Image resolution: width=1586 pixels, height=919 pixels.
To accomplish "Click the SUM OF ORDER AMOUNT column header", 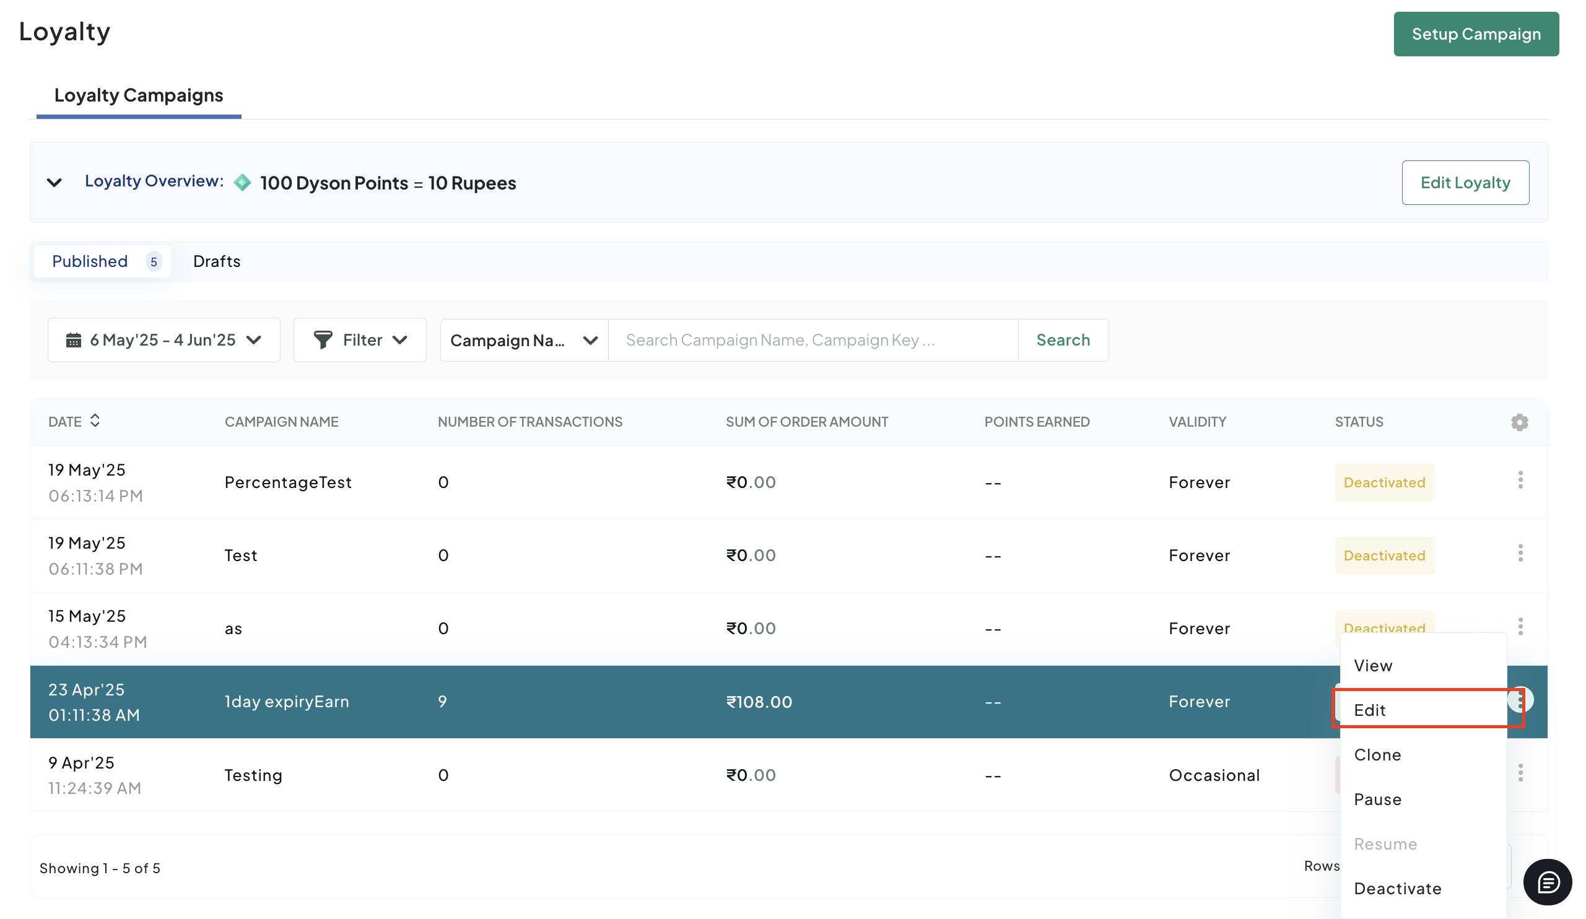I will (x=807, y=422).
